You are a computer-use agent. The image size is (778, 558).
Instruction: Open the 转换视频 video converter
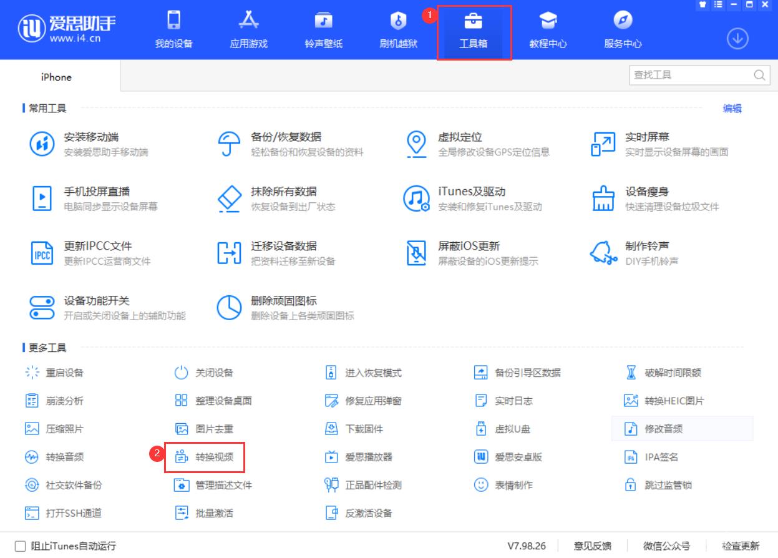click(x=211, y=457)
